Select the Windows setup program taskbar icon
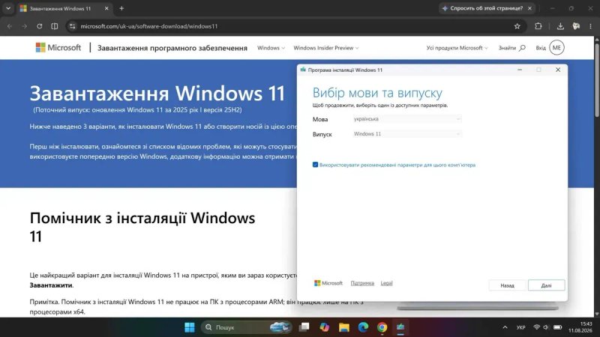Viewport: 600px width, 337px height. (400, 327)
